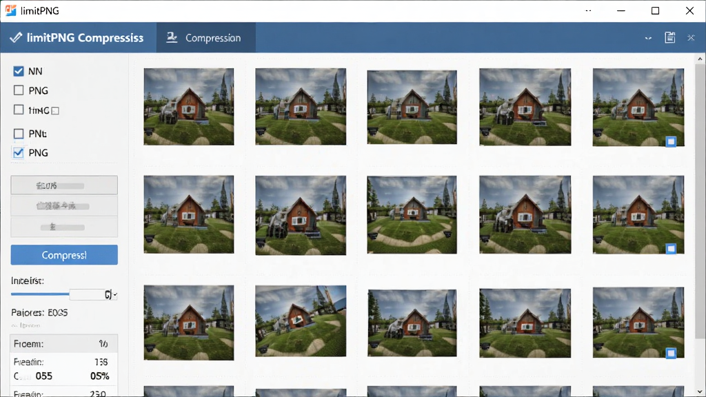This screenshot has width=706, height=397.
Task: Tick the timG checkbox
Action: point(19,110)
